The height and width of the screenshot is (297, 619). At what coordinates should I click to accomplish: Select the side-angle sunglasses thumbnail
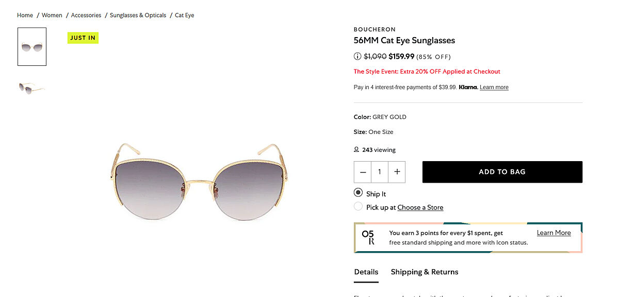[32, 88]
